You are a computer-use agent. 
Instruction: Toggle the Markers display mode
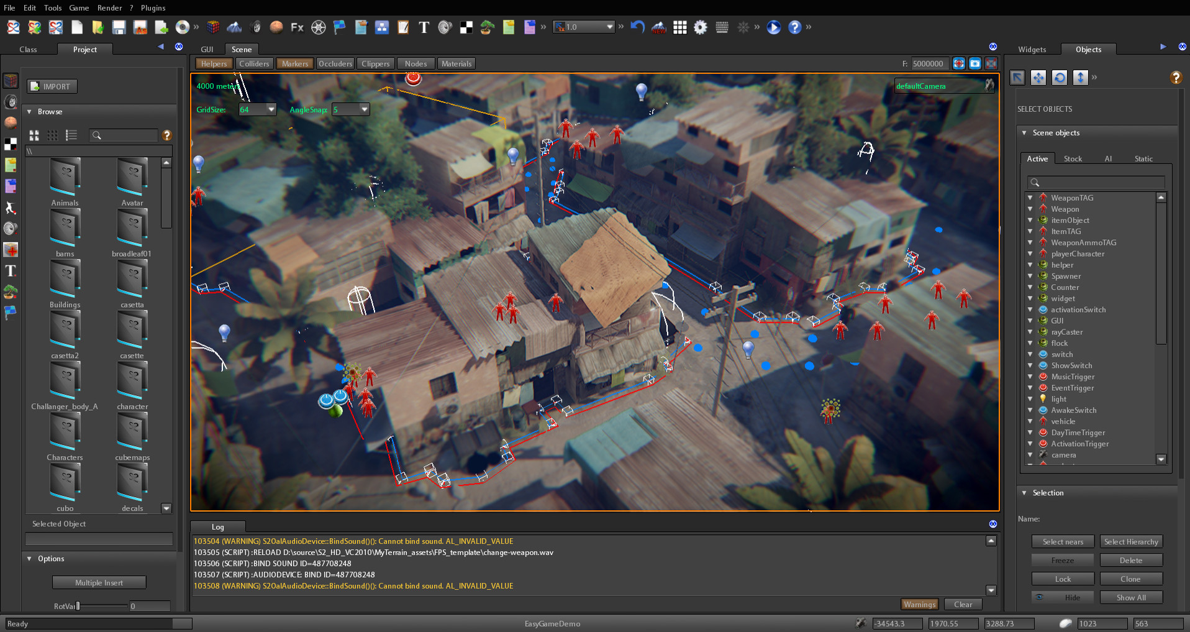(294, 63)
